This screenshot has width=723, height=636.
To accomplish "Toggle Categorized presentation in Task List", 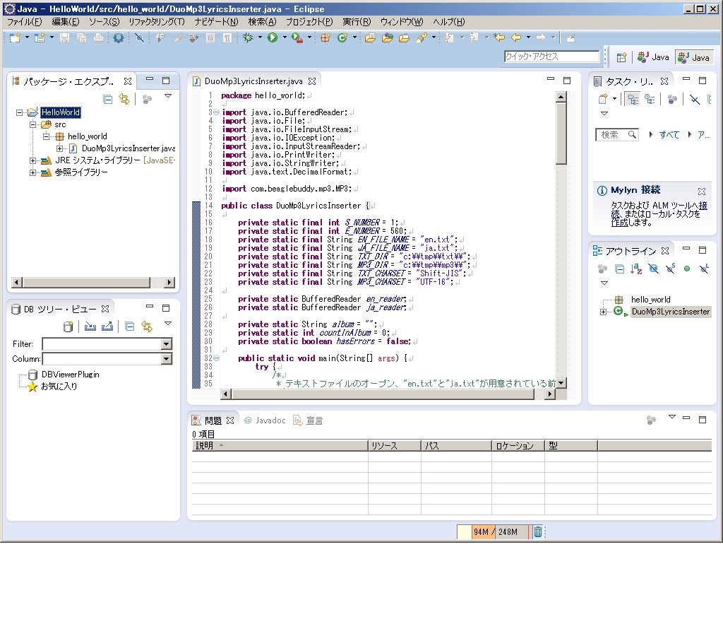I will tap(633, 99).
